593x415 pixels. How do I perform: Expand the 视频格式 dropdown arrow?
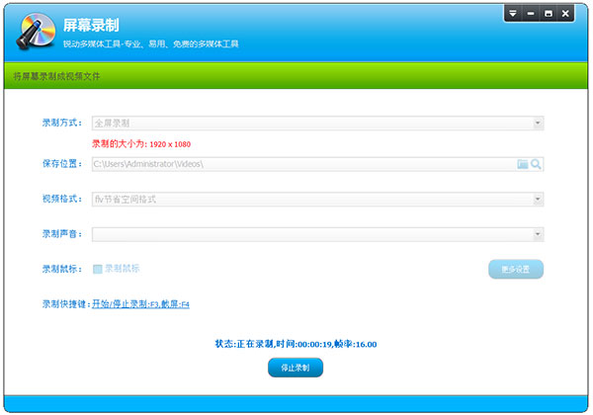[x=538, y=200]
